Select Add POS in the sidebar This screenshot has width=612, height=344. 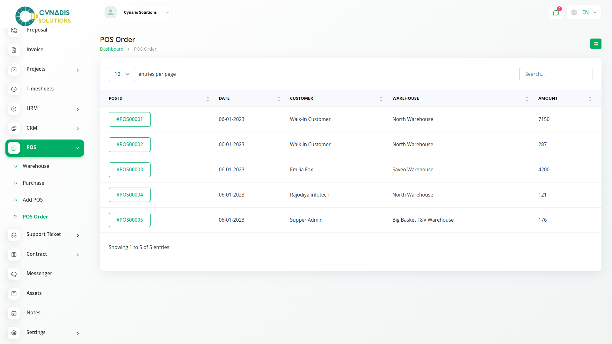click(x=33, y=200)
